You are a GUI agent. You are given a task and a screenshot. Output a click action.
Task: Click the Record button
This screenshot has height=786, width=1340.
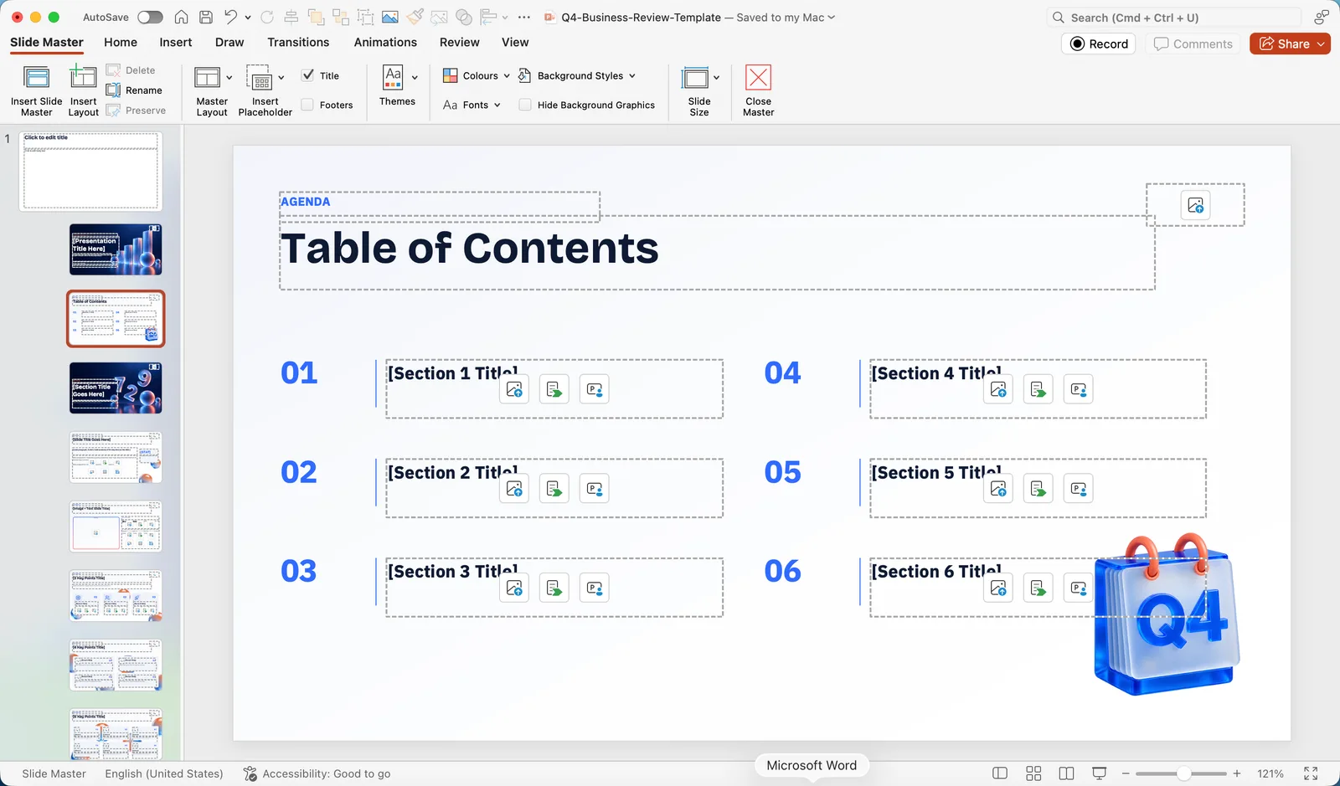1099,44
